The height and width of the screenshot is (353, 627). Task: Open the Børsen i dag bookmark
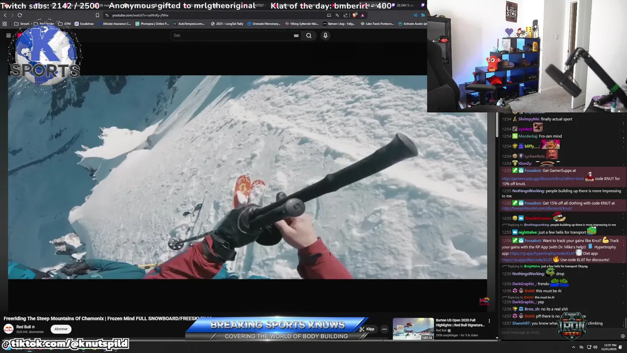click(339, 24)
